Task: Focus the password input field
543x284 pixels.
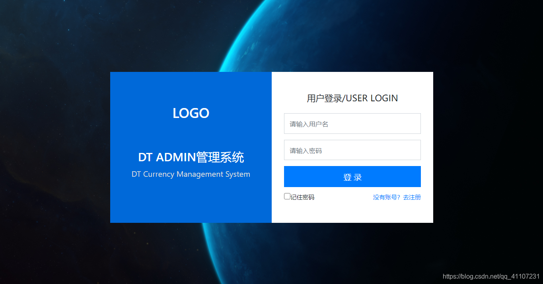Action: (x=352, y=150)
